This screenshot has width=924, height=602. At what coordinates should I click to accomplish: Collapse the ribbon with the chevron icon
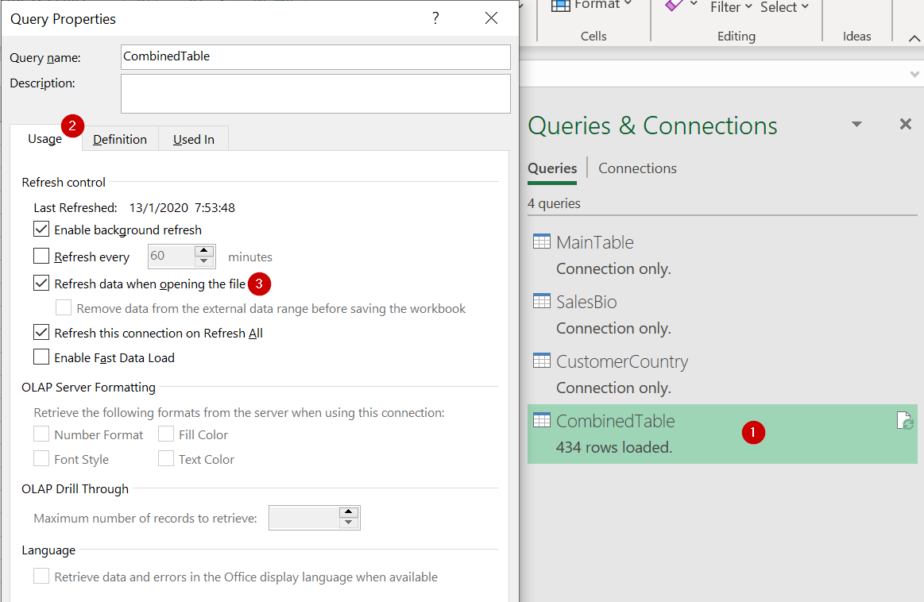pos(915,36)
